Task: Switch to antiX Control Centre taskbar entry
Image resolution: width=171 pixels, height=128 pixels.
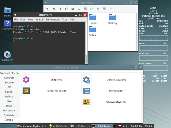Action: tap(59, 126)
